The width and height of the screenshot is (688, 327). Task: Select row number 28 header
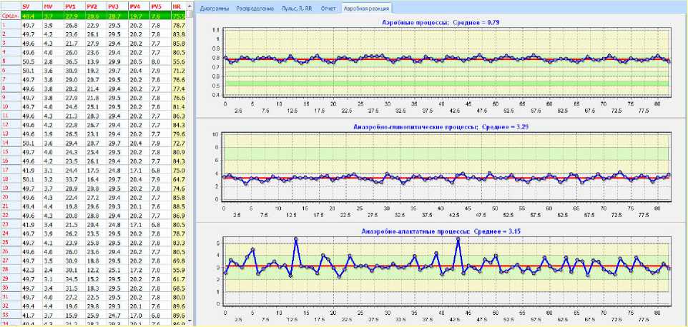(x=10, y=270)
